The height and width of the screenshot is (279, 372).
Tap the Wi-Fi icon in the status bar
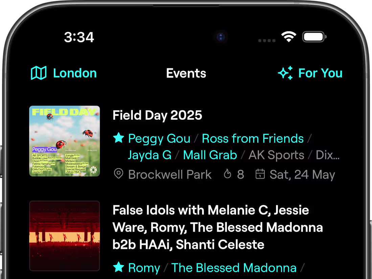point(288,36)
